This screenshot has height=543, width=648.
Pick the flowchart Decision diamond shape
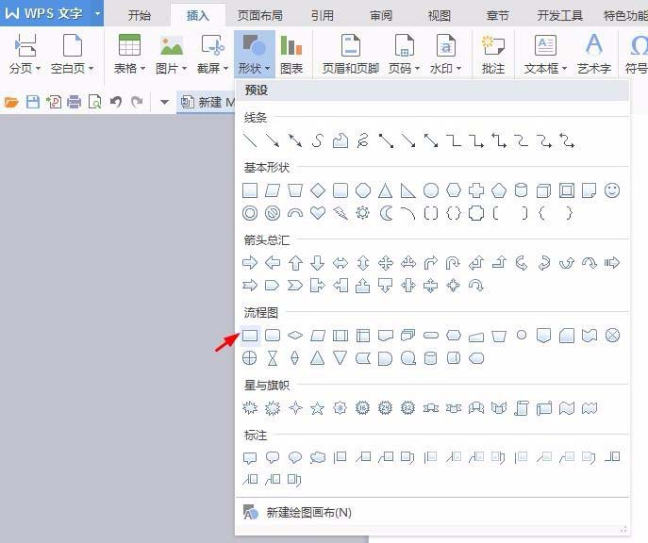point(295,336)
